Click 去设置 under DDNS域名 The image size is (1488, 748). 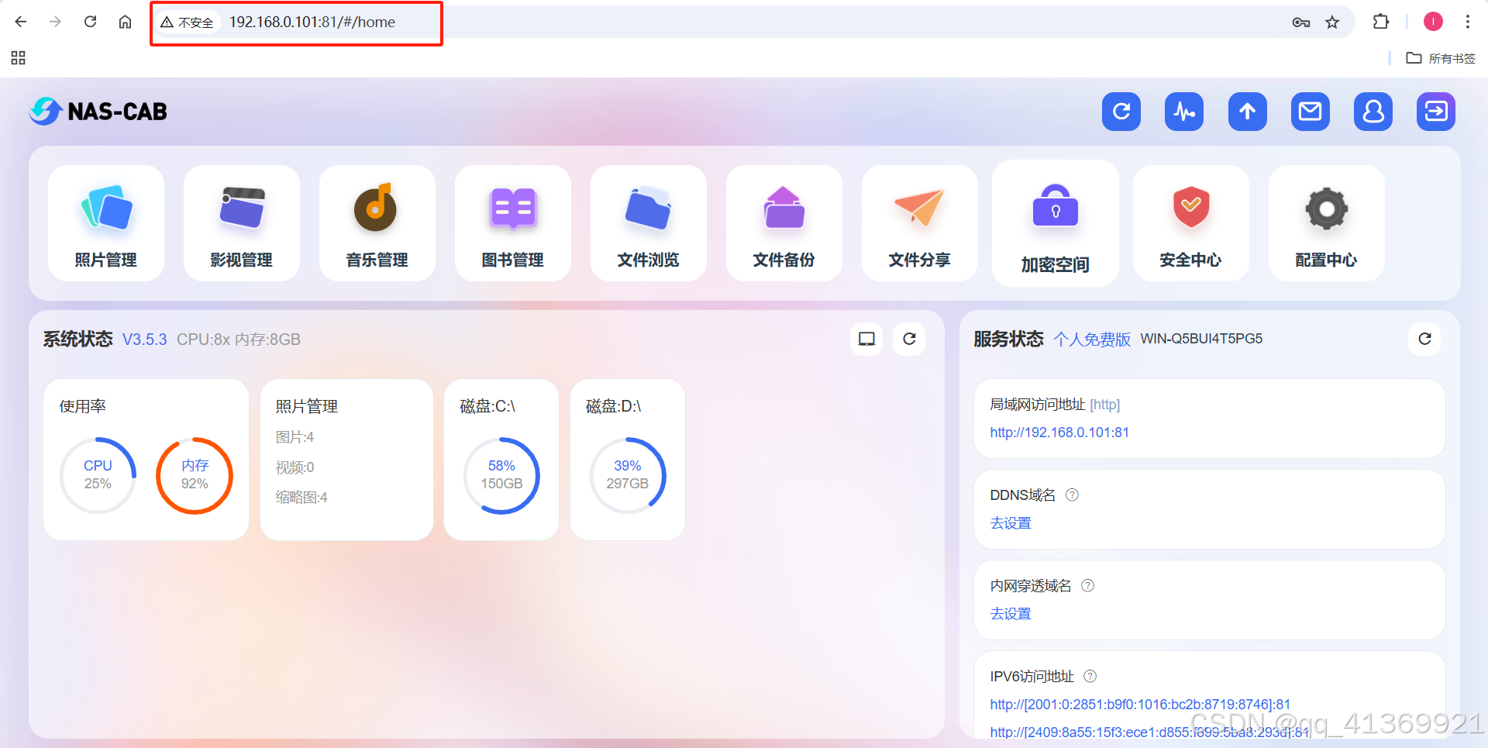(x=1011, y=523)
